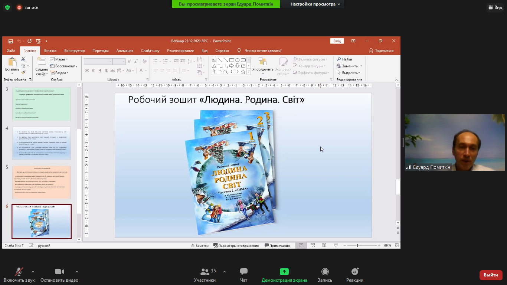Click the green encryption shield icon
The image size is (507, 285).
pos(7,7)
